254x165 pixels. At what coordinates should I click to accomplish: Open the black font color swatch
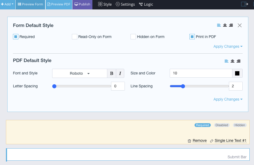(237, 73)
